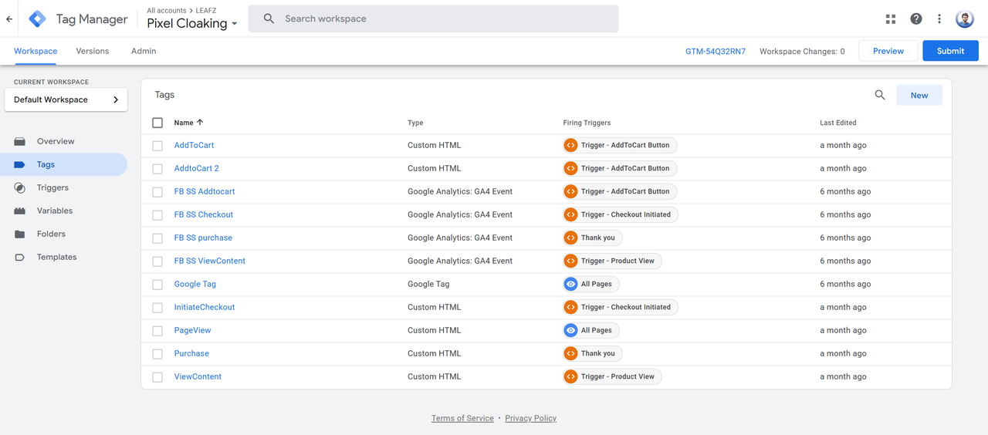Check the Purchase tag checkbox
This screenshot has width=988, height=435.
pos(157,354)
